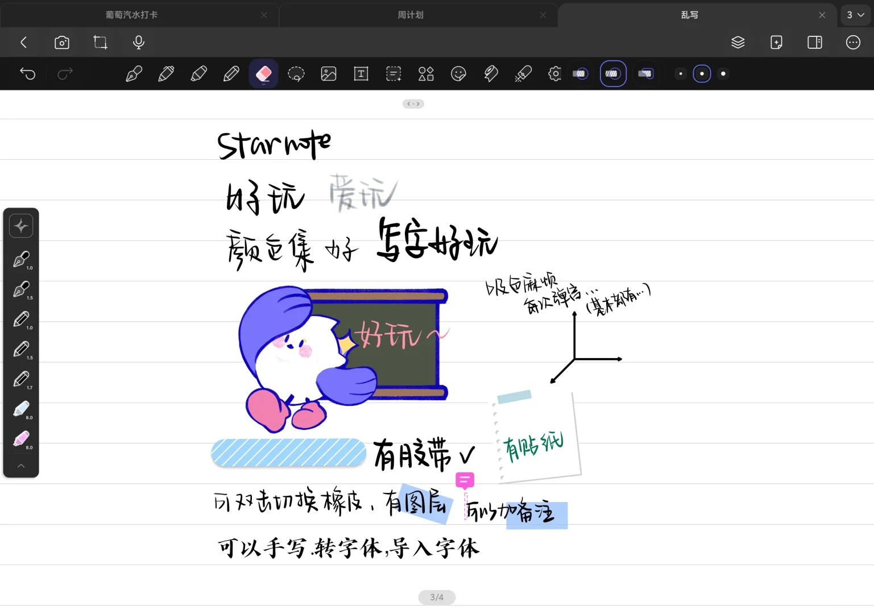Select the 乱写 tab

[x=689, y=15]
